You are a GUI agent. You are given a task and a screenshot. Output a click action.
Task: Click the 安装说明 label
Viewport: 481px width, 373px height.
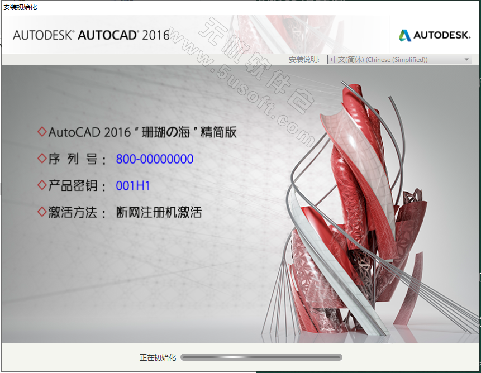tap(303, 60)
